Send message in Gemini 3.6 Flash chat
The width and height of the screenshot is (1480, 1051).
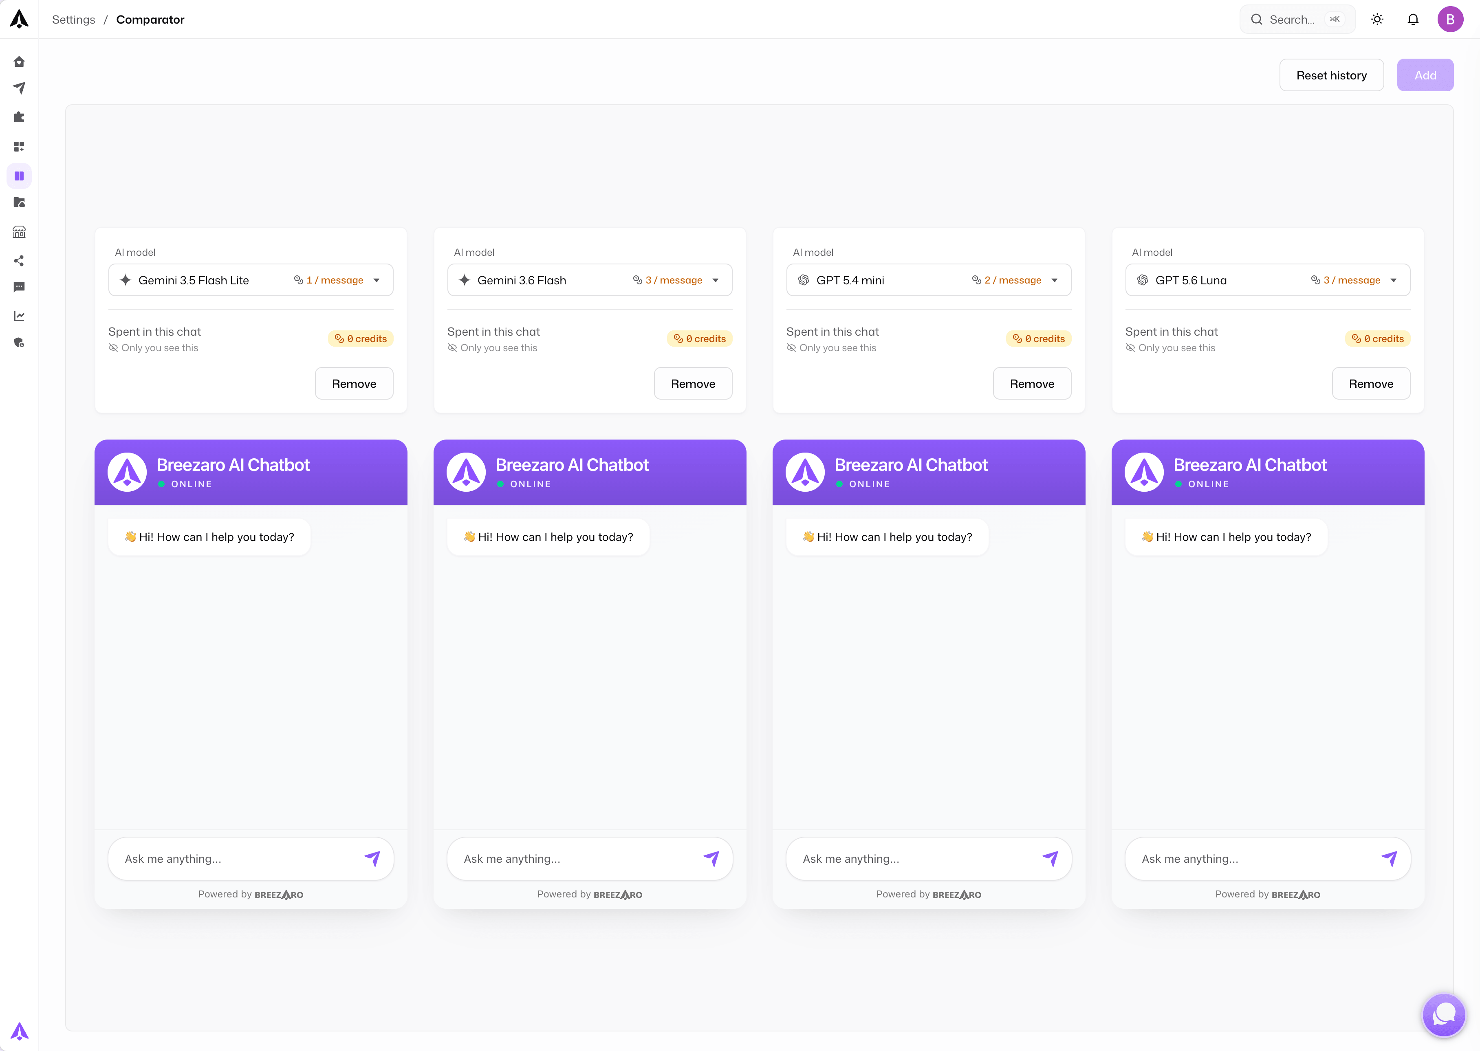click(711, 858)
